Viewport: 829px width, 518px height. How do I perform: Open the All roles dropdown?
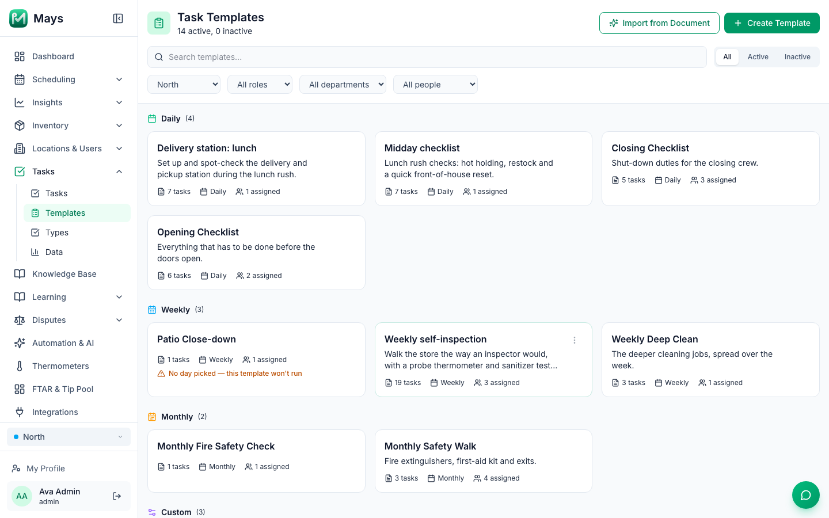pos(260,85)
